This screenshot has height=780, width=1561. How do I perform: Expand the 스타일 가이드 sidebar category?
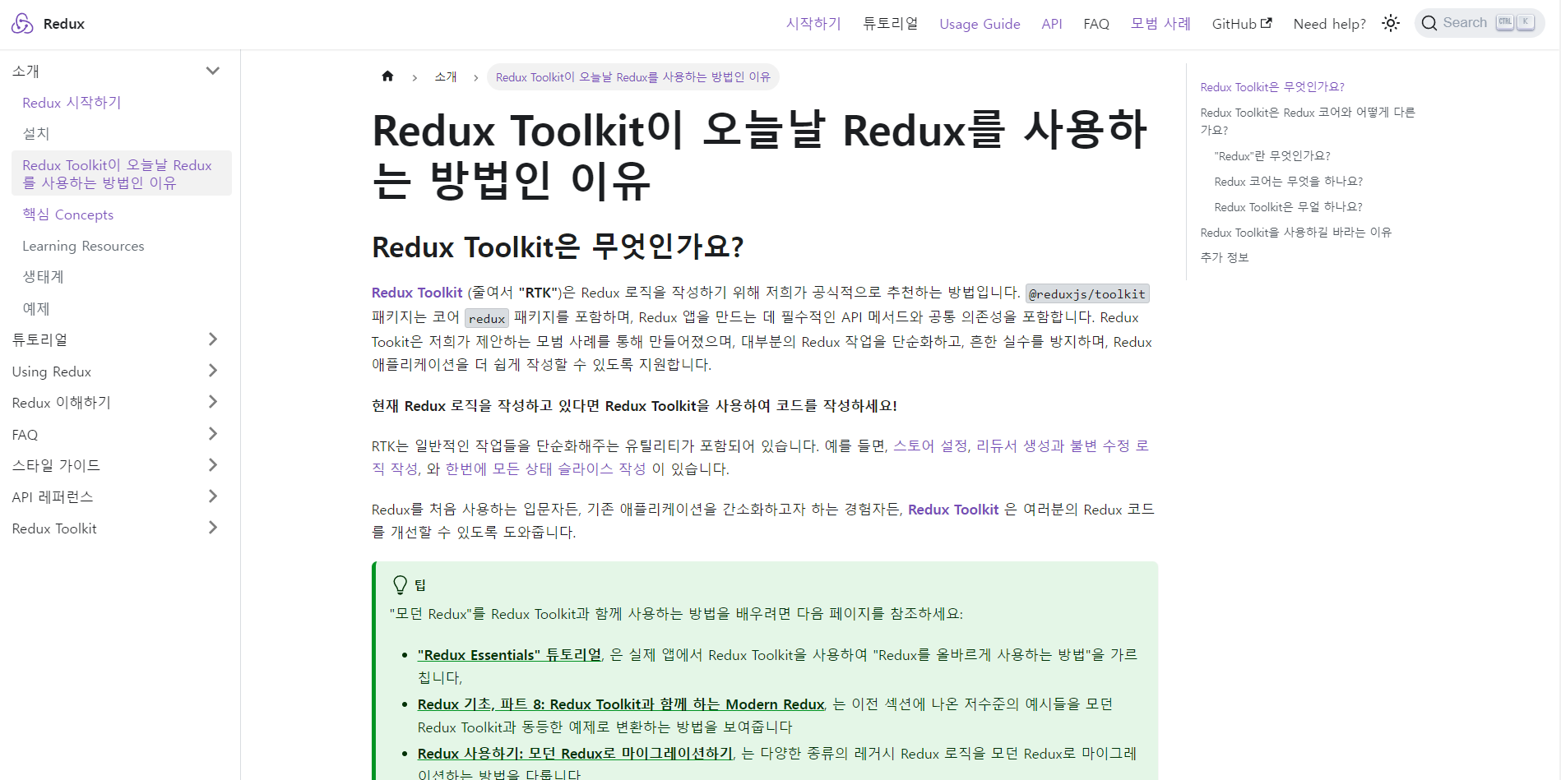pyautogui.click(x=212, y=465)
